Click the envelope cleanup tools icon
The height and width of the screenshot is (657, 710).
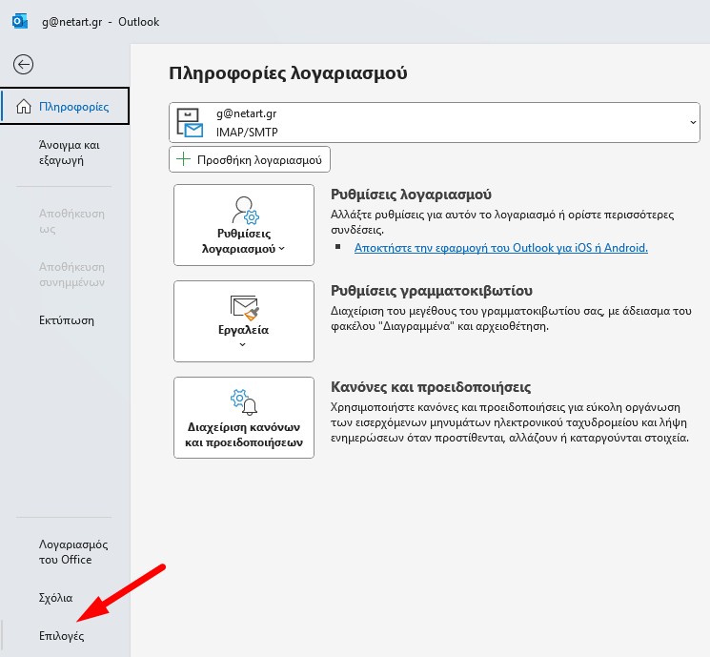tap(244, 307)
